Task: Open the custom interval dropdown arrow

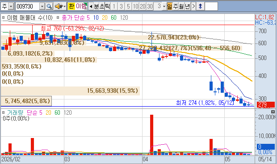Action: coord(164,7)
